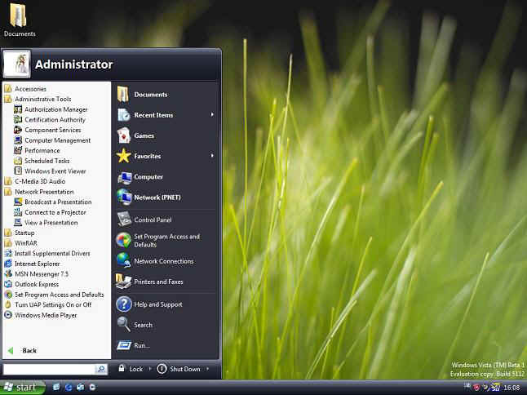Open the Accessories program folder
527x395 pixels.
(x=30, y=88)
